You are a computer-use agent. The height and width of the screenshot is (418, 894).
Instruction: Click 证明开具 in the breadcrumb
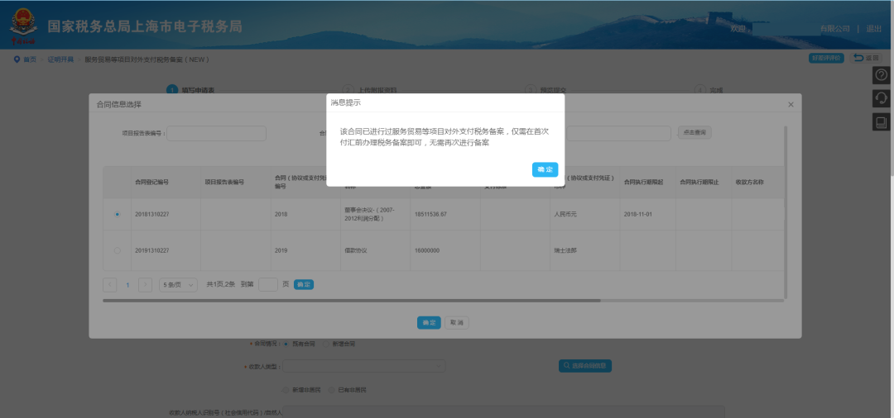(x=60, y=59)
